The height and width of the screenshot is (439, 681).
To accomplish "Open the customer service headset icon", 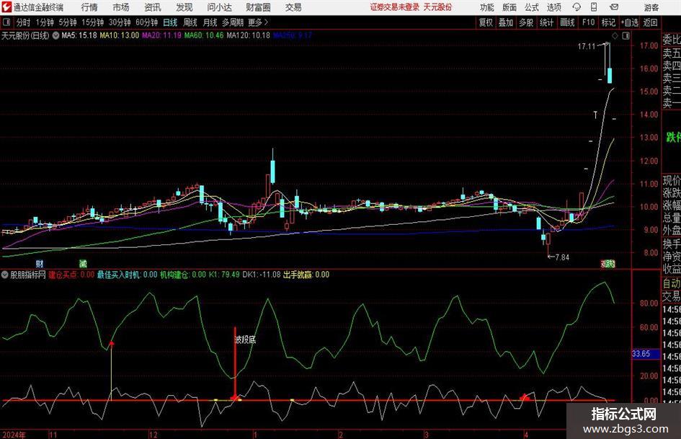I will [577, 7].
